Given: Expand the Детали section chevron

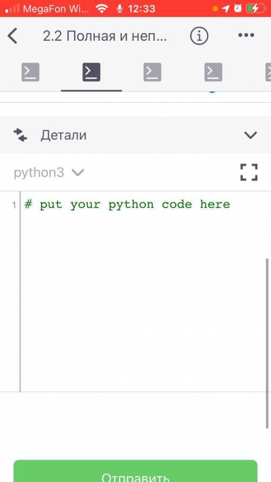Looking at the screenshot, I should tap(250, 135).
